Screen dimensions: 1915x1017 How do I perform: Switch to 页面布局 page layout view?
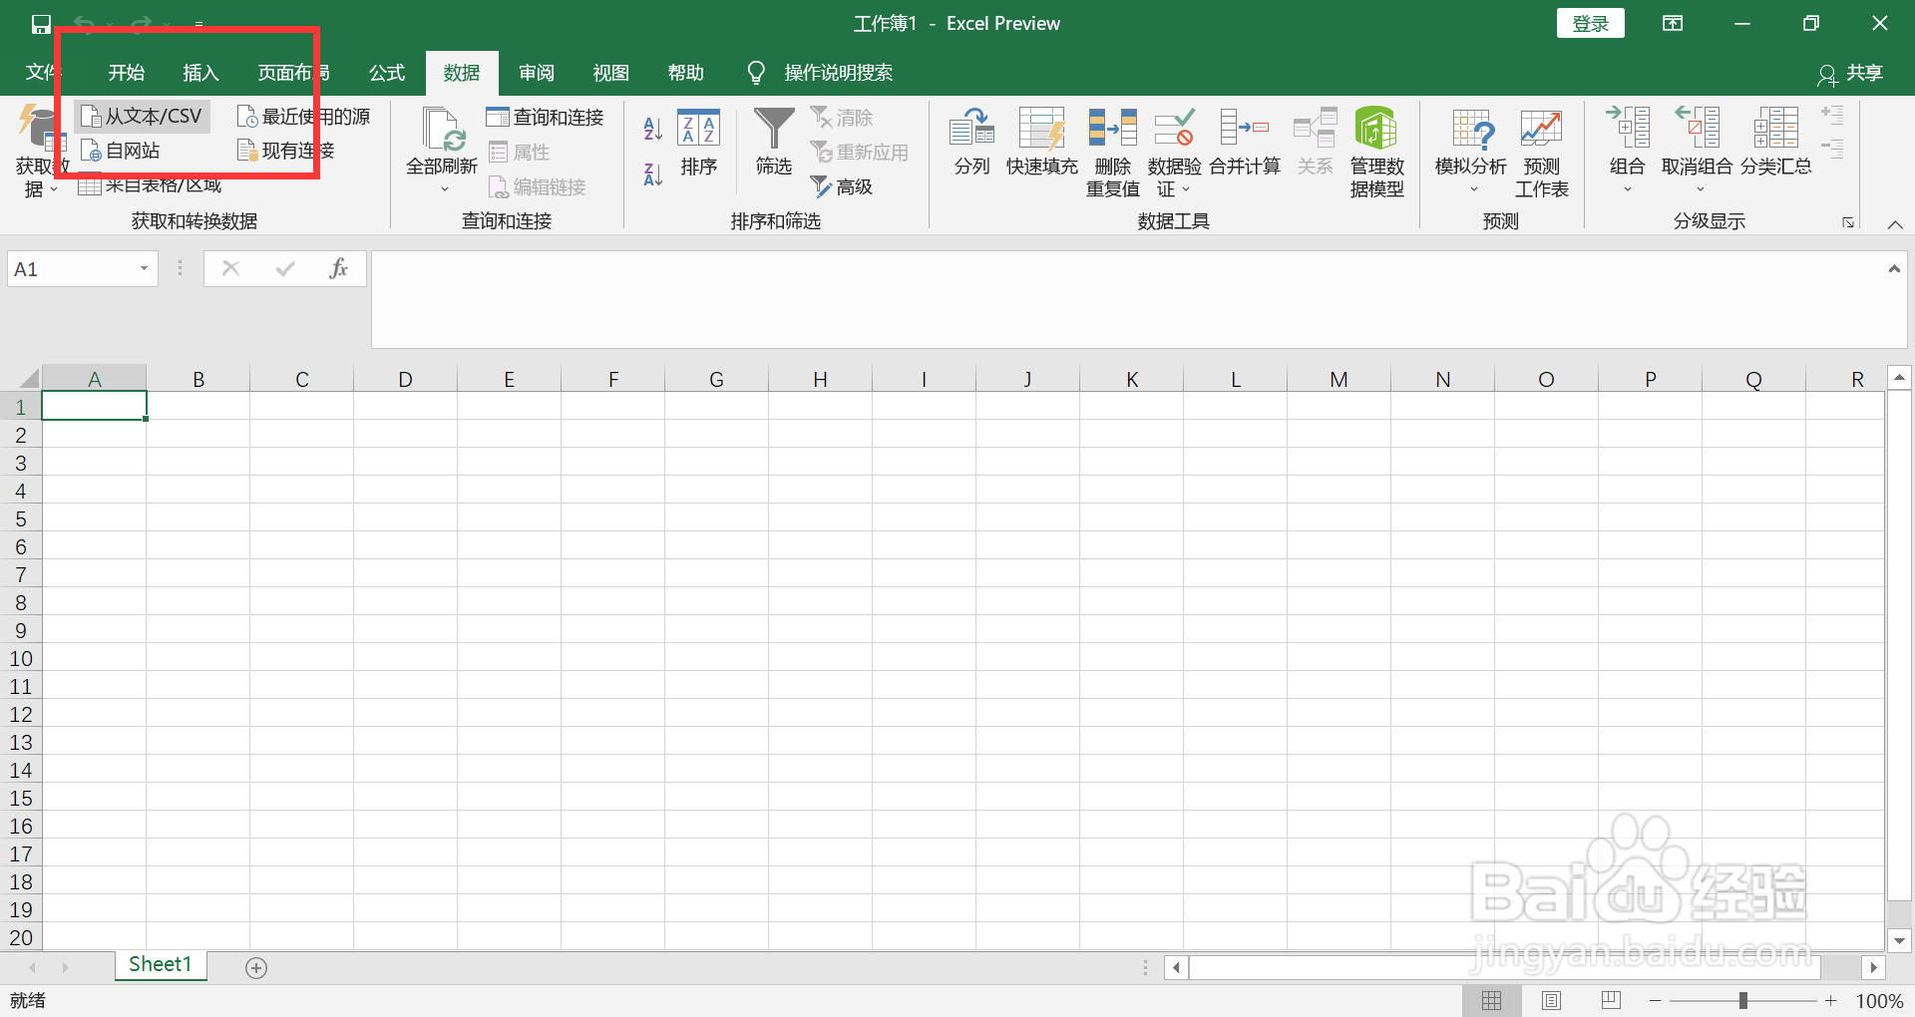pyautogui.click(x=1552, y=1001)
